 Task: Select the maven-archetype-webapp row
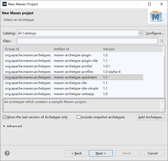point(73,94)
